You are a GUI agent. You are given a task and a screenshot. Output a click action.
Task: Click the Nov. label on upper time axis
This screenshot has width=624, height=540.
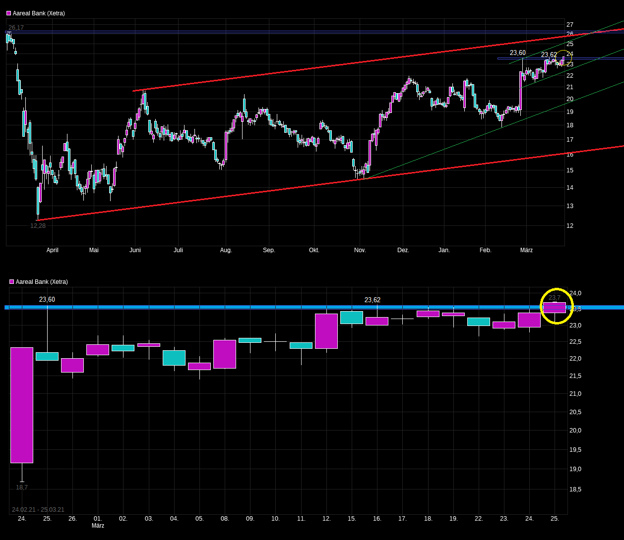coord(360,250)
